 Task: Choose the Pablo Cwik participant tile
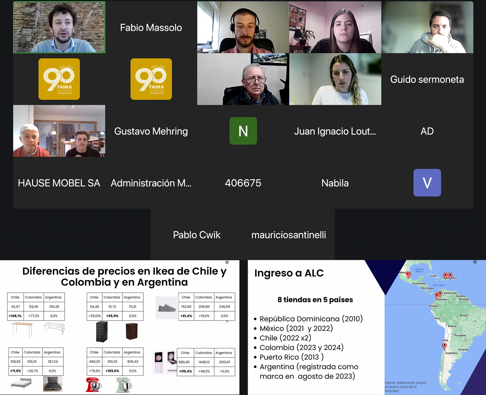[x=197, y=235]
